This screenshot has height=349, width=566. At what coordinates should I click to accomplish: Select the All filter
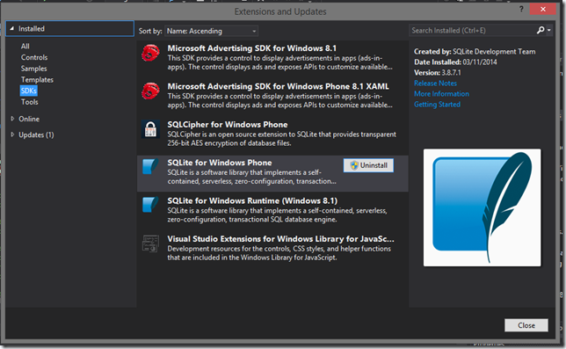tap(25, 47)
